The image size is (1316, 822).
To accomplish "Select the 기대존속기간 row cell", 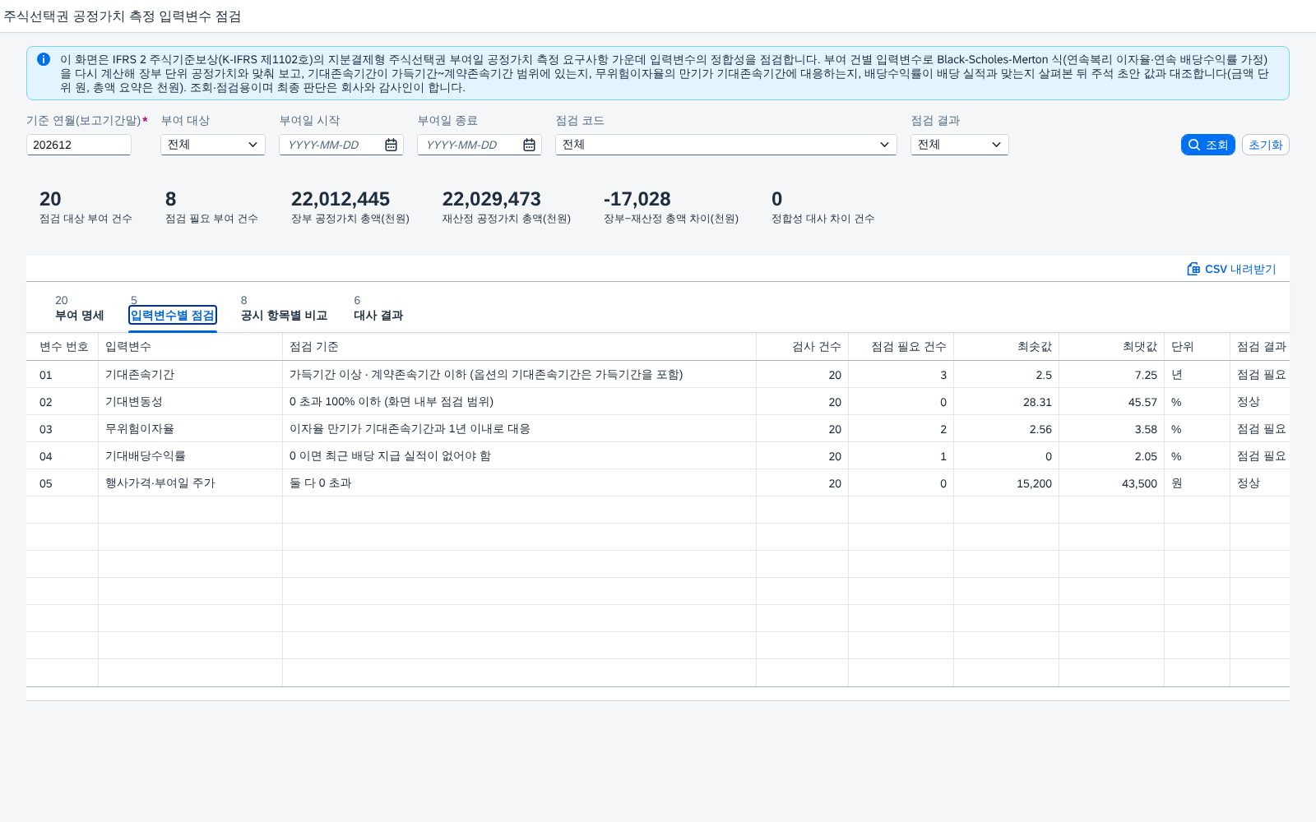I will [x=191, y=375].
